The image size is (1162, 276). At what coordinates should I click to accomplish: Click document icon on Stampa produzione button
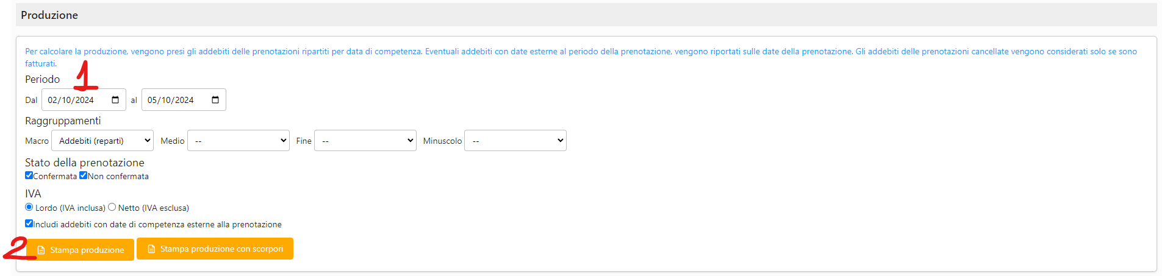tap(41, 250)
